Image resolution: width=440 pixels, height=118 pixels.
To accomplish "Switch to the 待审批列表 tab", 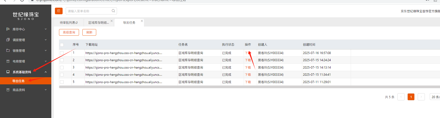I will (69, 23).
